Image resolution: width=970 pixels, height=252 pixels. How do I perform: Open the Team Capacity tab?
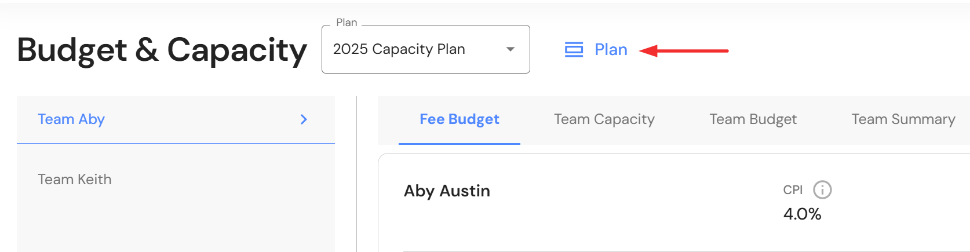(x=604, y=119)
